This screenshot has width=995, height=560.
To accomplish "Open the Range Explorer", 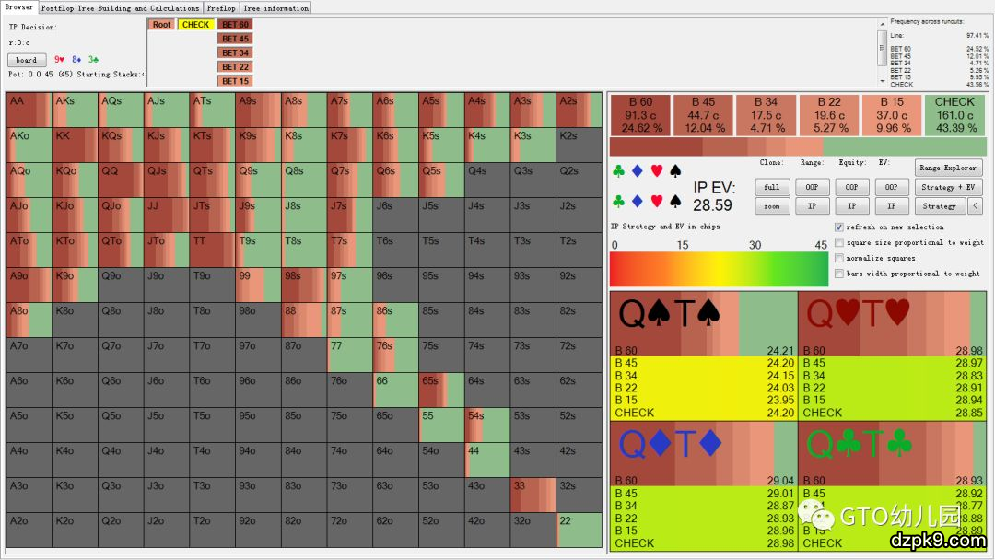I will pyautogui.click(x=948, y=168).
